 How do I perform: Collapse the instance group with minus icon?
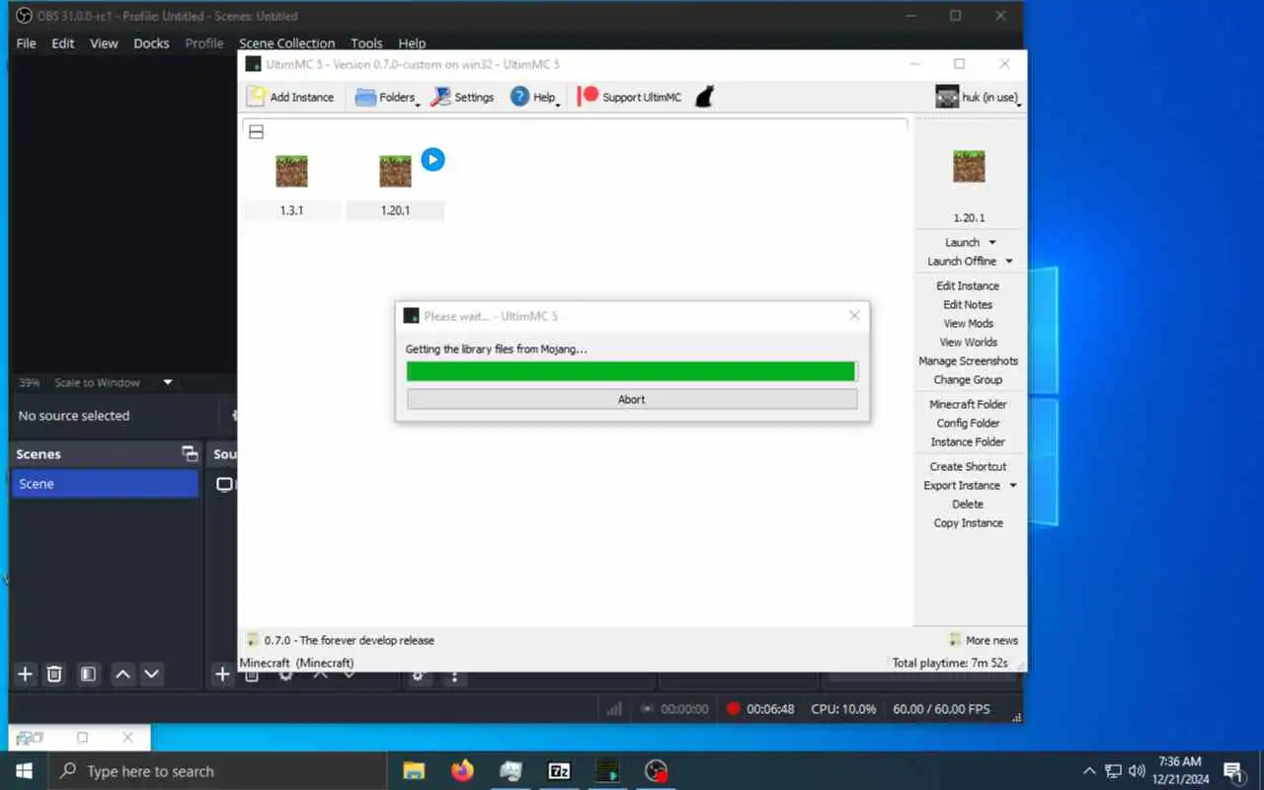256,131
